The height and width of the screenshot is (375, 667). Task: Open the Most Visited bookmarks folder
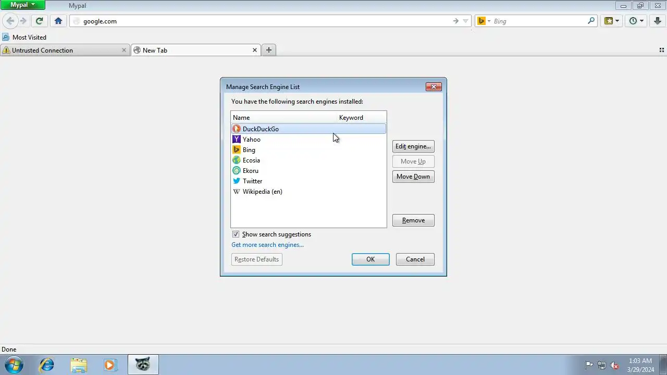click(24, 37)
